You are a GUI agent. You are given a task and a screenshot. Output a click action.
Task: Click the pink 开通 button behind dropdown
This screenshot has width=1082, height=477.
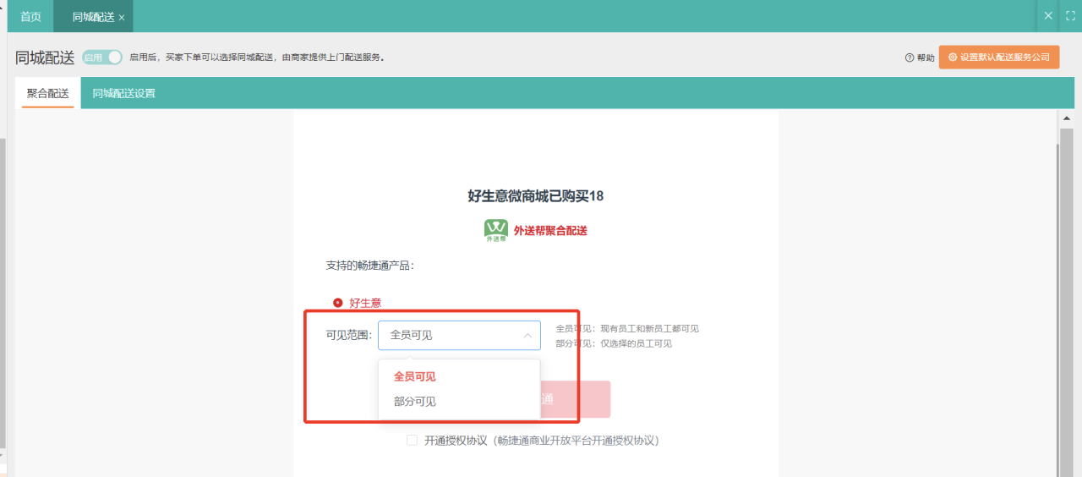coord(575,399)
